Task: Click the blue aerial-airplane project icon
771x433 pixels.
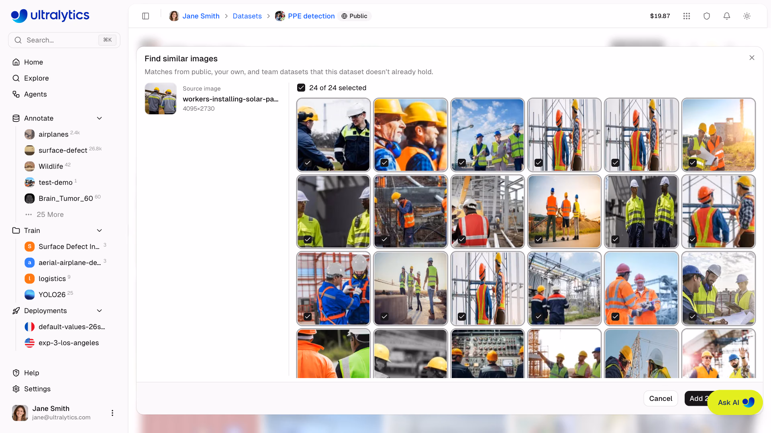Action: [30, 263]
